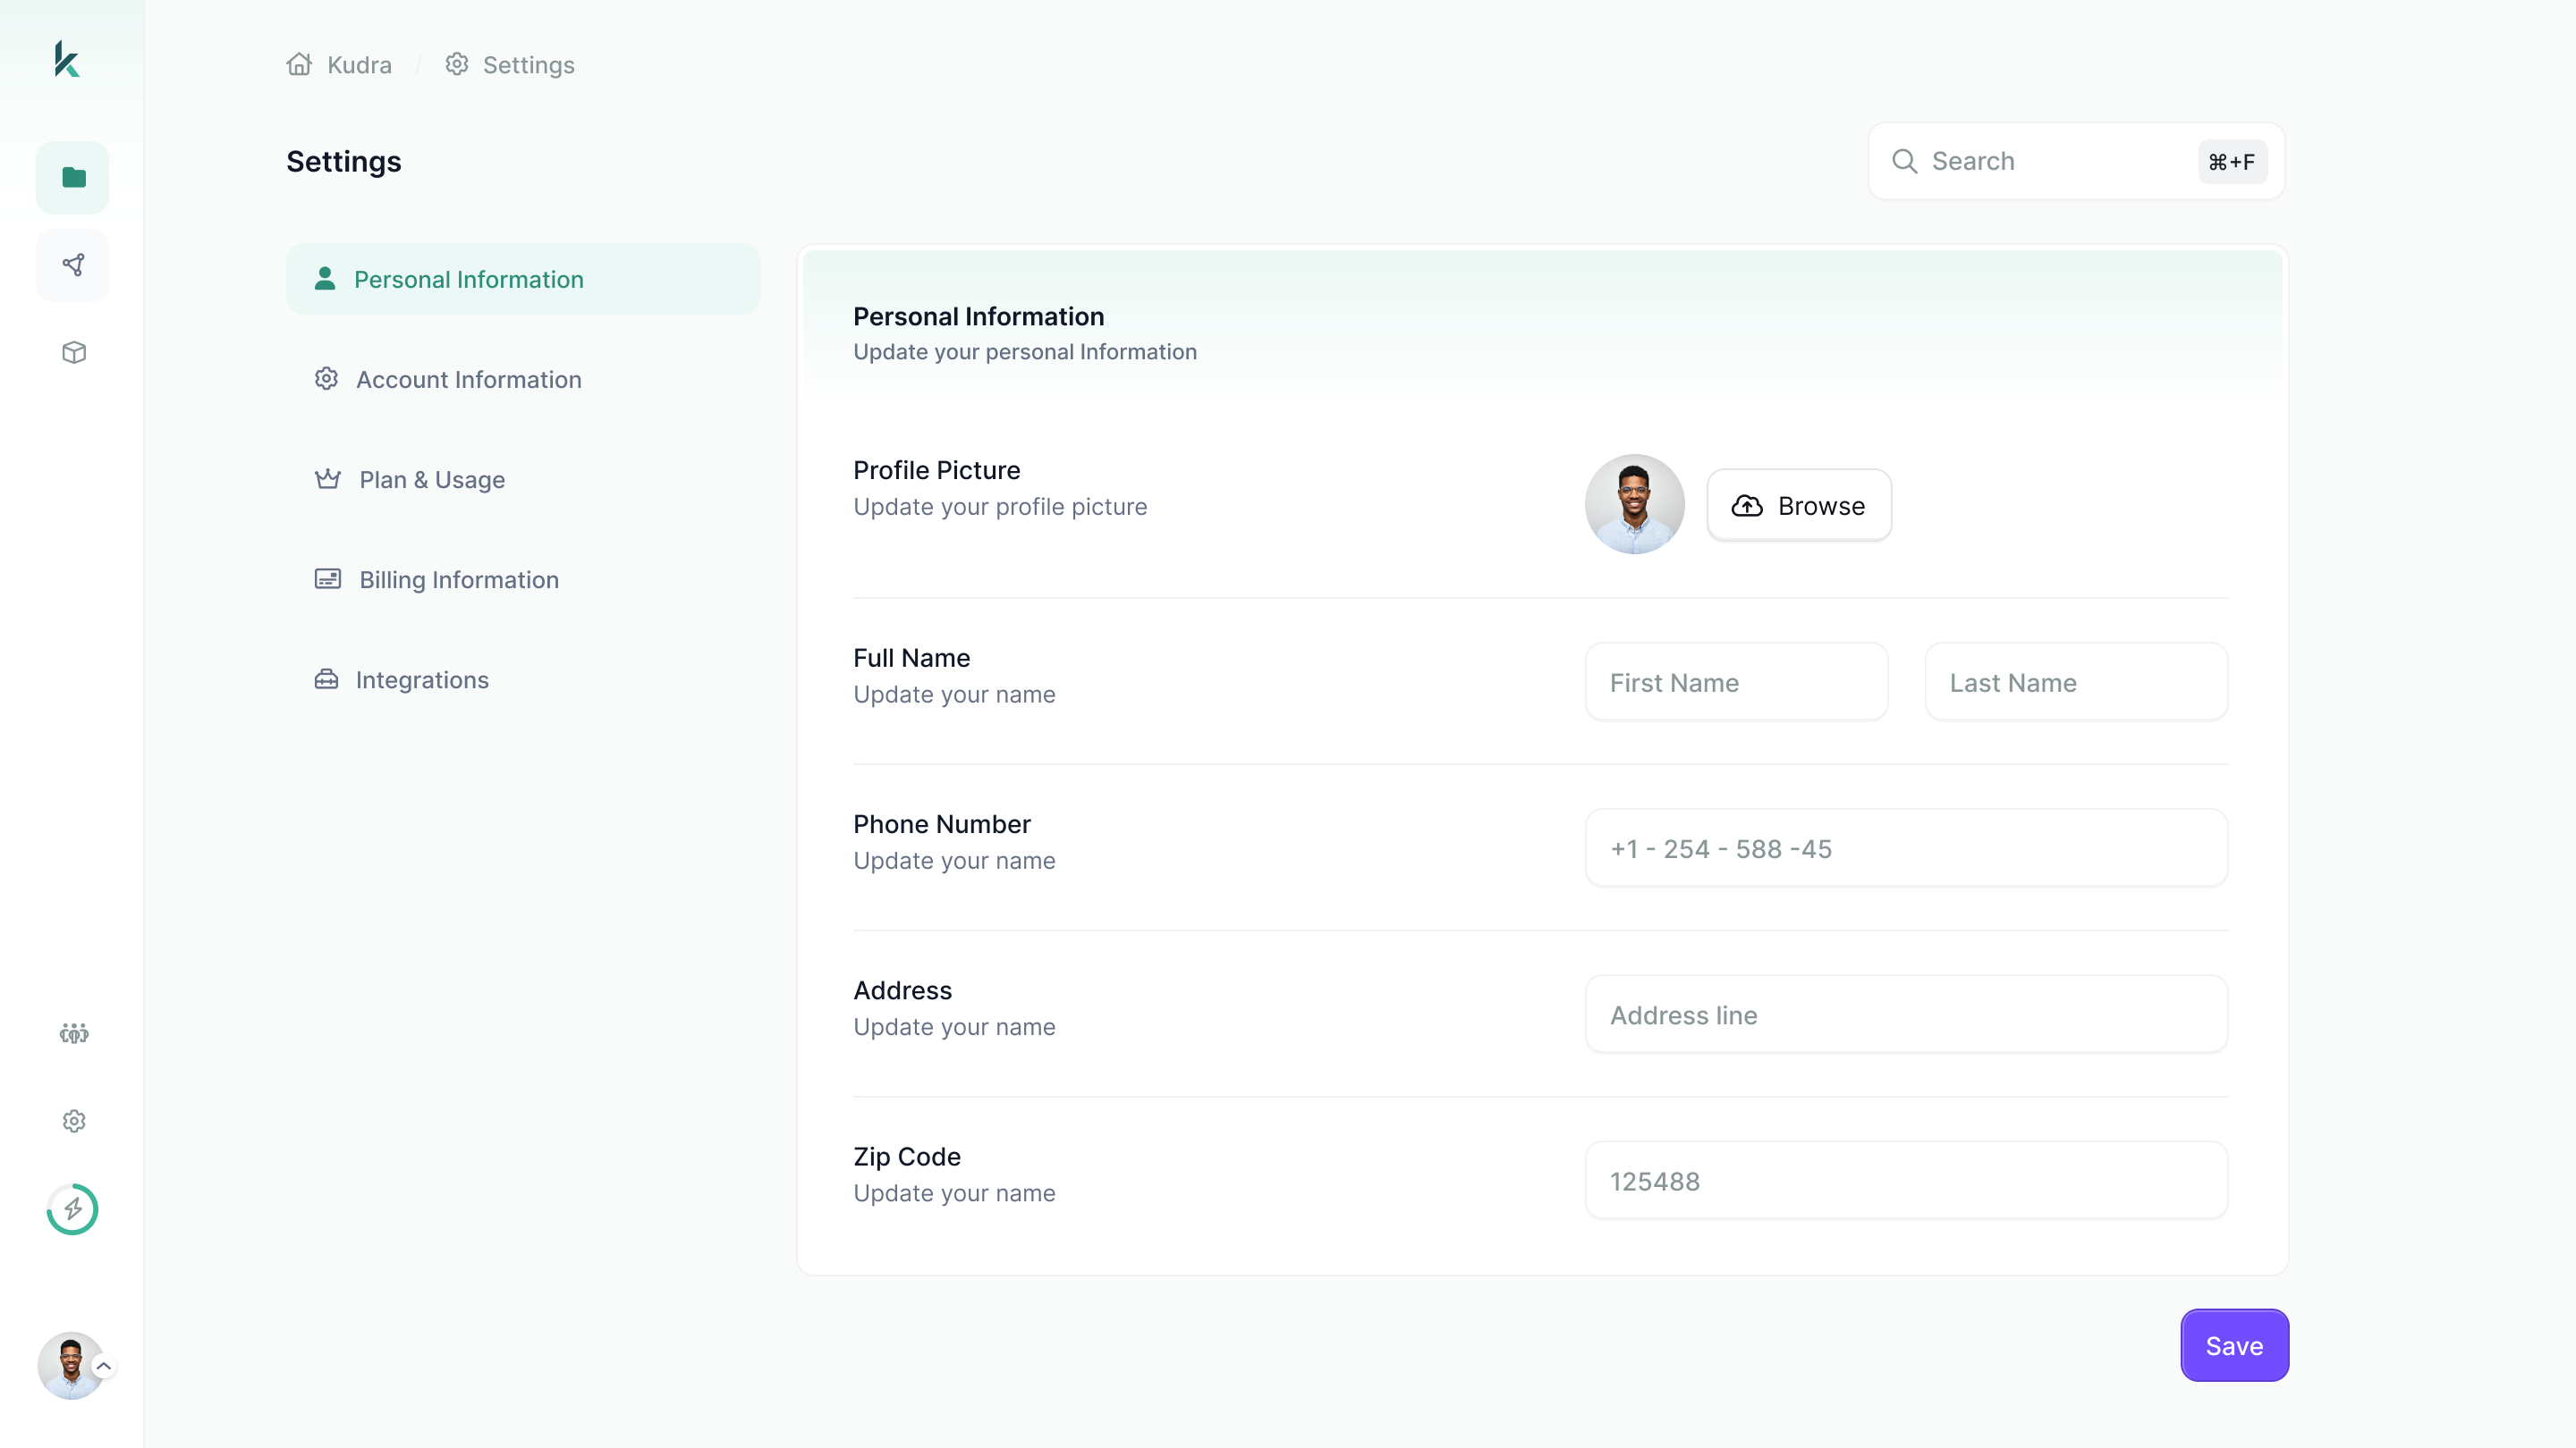Save the settings changes
The width and height of the screenshot is (2576, 1448).
2234,1345
